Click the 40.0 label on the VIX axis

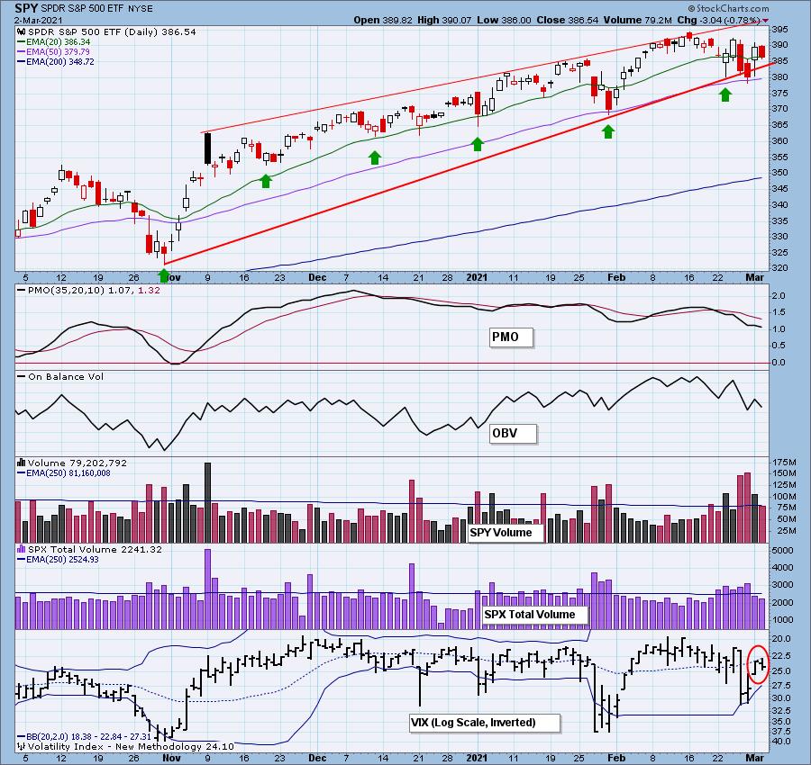coord(781,741)
